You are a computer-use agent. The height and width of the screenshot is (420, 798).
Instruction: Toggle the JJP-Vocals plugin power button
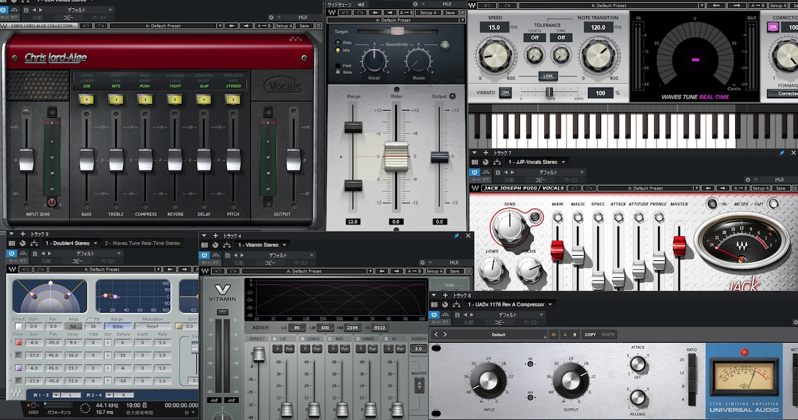click(x=476, y=172)
